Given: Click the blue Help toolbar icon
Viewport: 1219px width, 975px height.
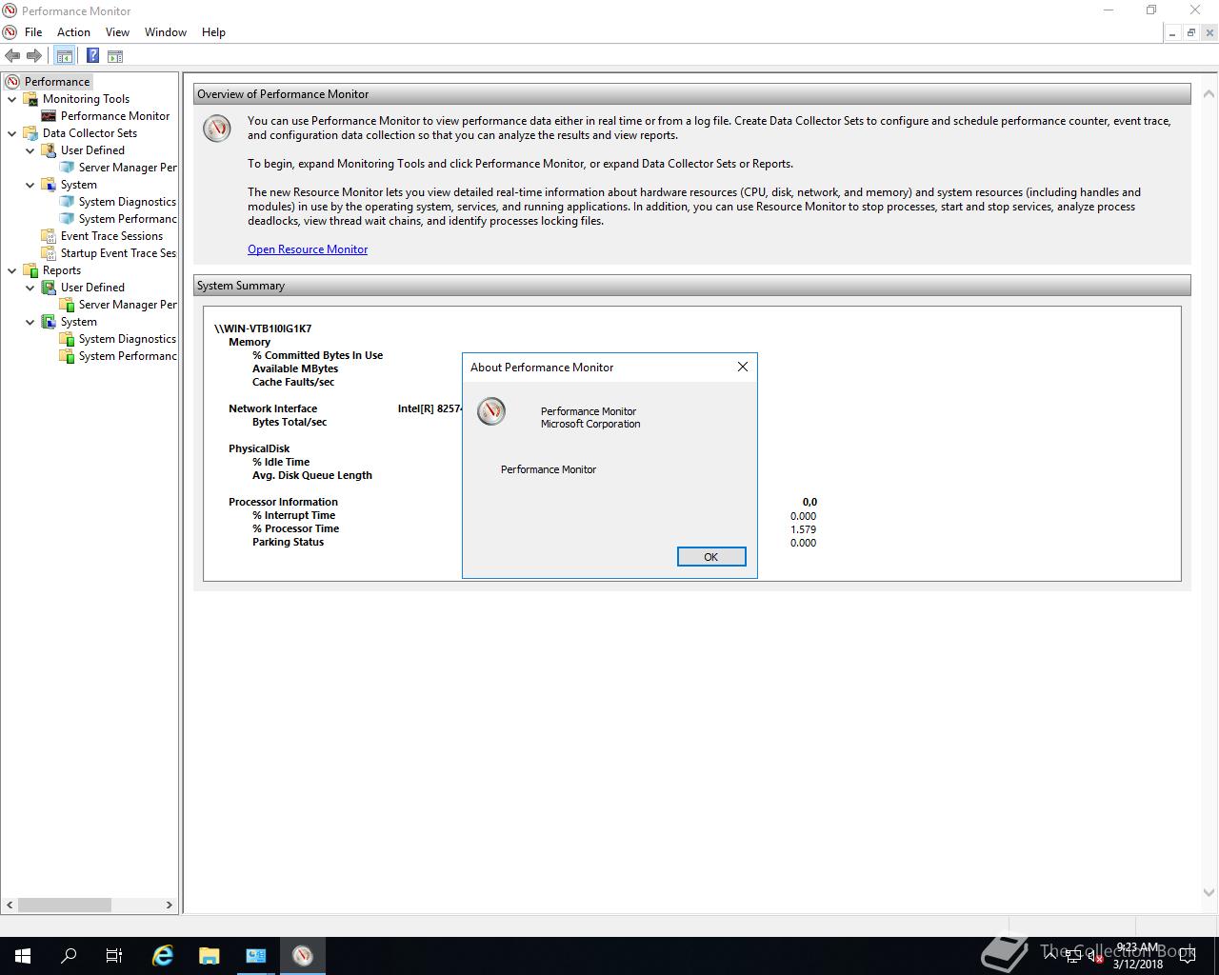Looking at the screenshot, I should pos(92,56).
